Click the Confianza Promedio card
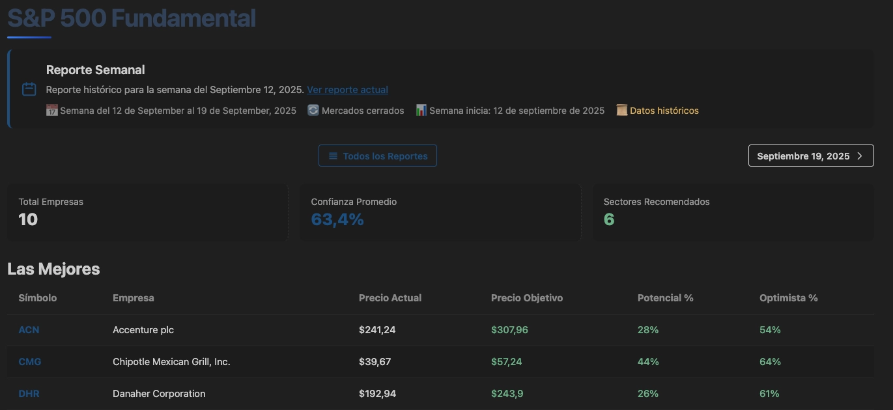 pyautogui.click(x=440, y=212)
